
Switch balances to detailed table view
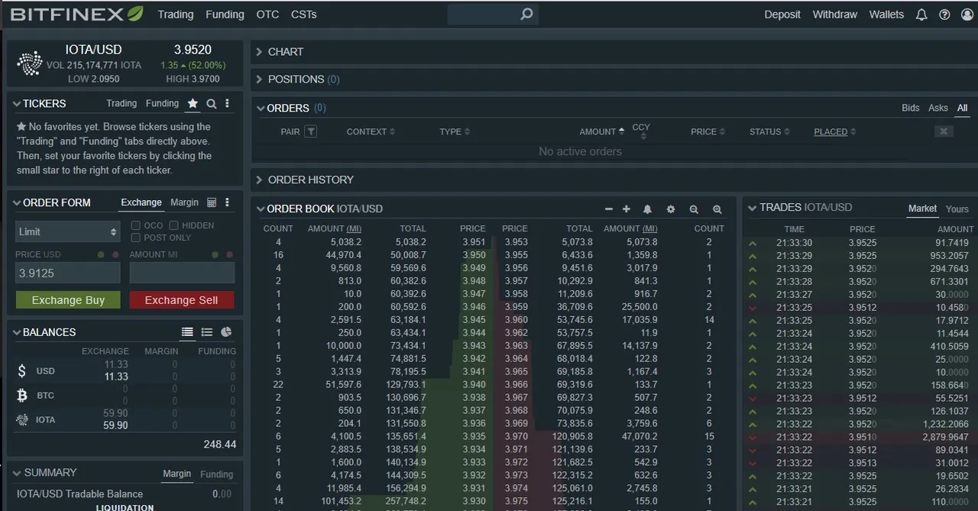[x=187, y=332]
